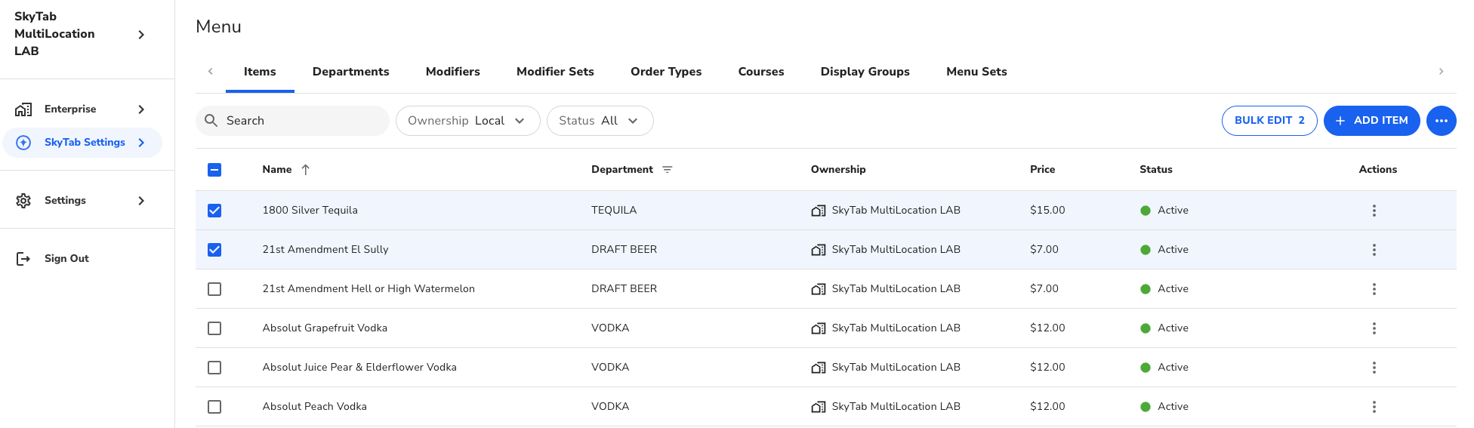Screen dimensions: 1474x428
Task: Expand the SkyTab MultiLocation LAB selector
Action: [x=141, y=34]
